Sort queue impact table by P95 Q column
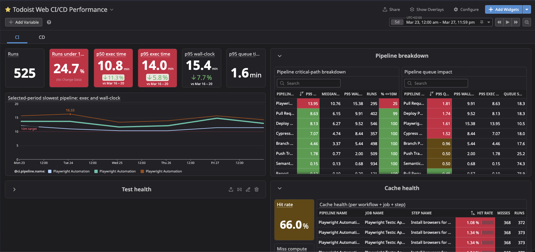Screen dimensions: 535x252 click(x=439, y=94)
